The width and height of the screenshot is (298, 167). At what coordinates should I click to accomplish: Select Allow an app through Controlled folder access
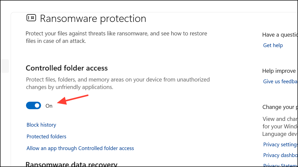coord(80,148)
